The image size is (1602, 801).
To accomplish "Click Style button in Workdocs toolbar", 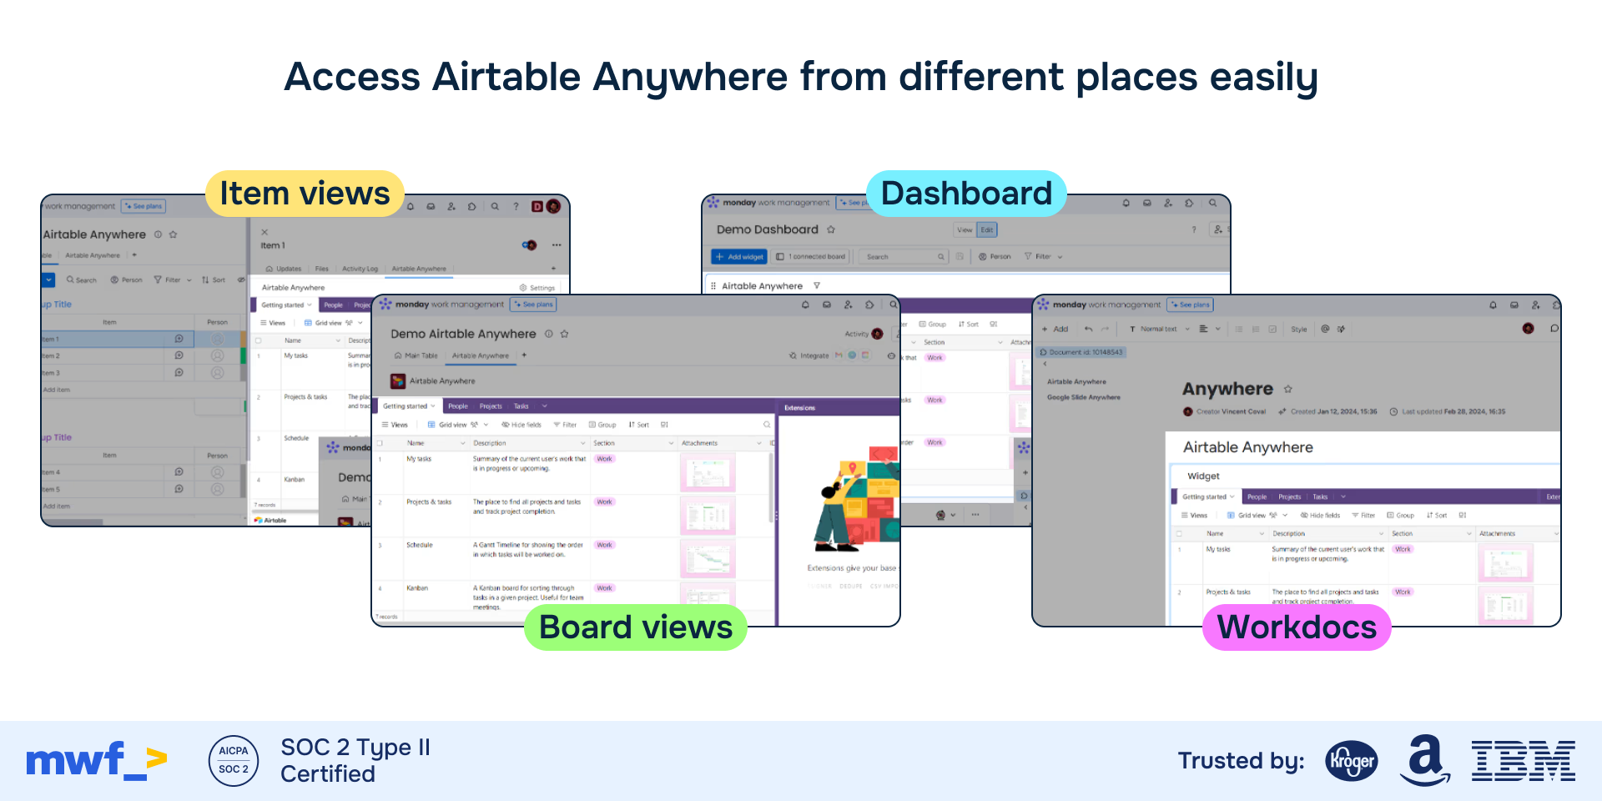I will [1299, 329].
